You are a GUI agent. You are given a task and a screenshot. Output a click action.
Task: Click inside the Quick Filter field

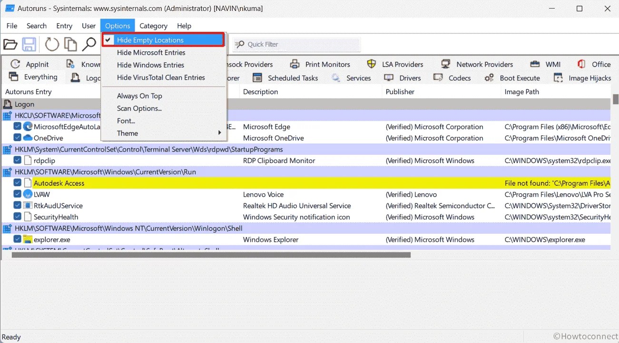click(295, 44)
